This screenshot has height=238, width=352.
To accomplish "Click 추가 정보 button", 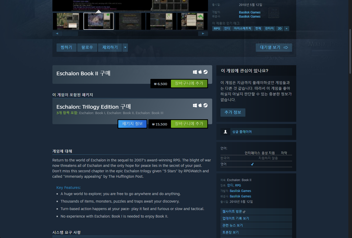I will click(233, 112).
